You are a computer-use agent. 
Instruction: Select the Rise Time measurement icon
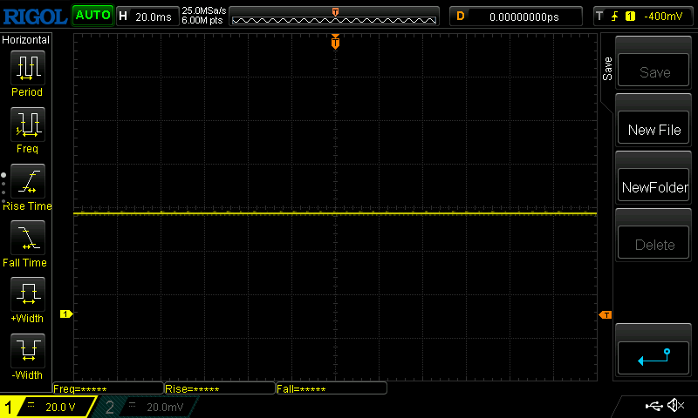point(28,181)
